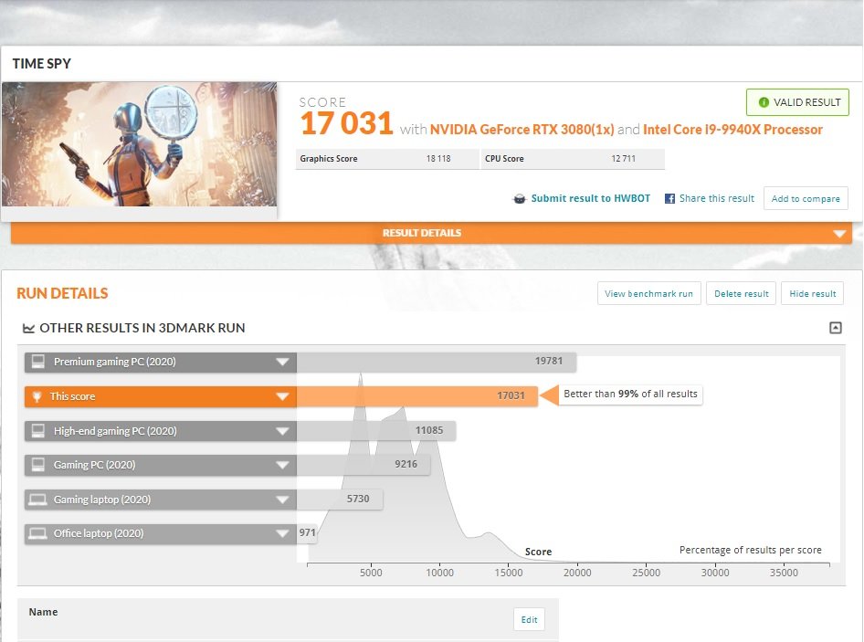Click the desktop icon for Premium gaming PC

(38, 362)
